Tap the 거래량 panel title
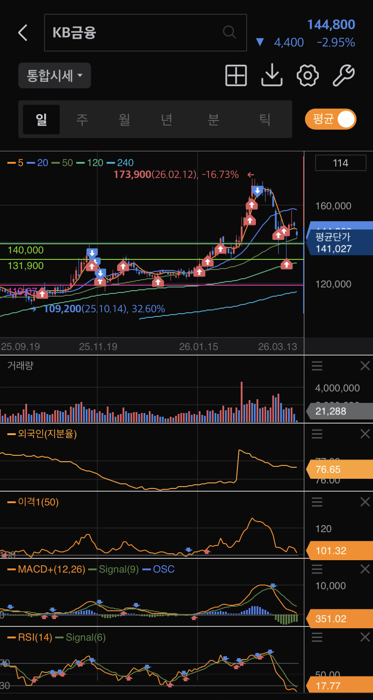 pyautogui.click(x=21, y=366)
